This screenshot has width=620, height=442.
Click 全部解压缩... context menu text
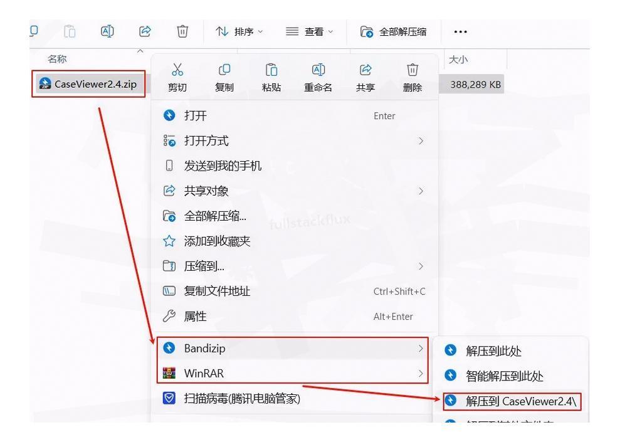pyautogui.click(x=215, y=216)
